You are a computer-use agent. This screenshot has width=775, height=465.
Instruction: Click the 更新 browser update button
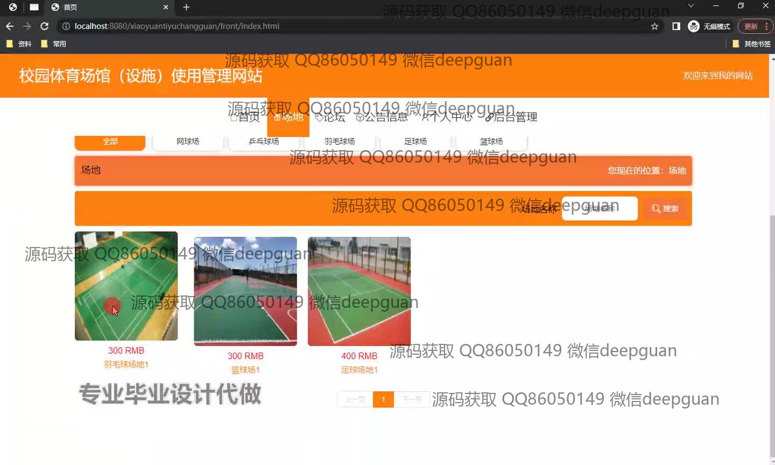751,26
